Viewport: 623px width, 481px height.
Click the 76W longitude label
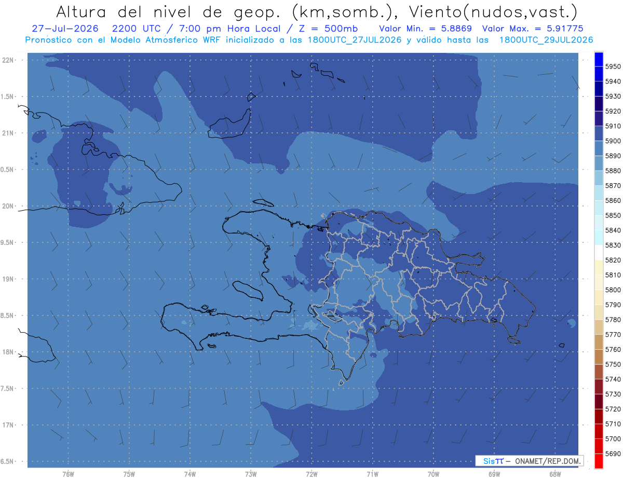(68, 474)
